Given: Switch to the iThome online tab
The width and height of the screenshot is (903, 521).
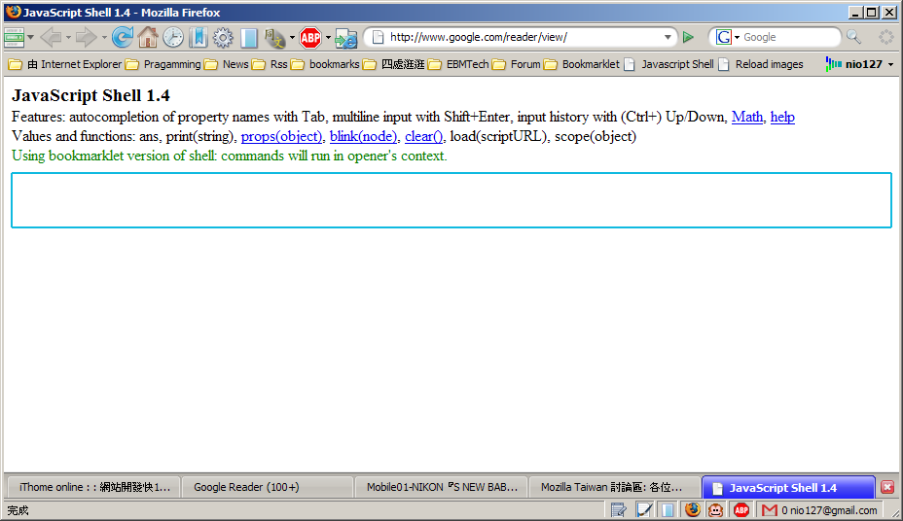Looking at the screenshot, I should point(93,487).
